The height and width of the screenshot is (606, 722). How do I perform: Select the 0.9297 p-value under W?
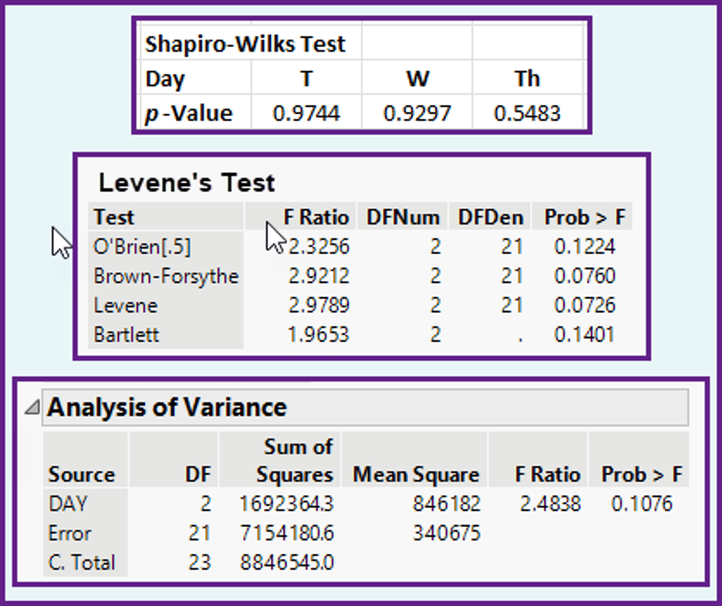coord(417,113)
